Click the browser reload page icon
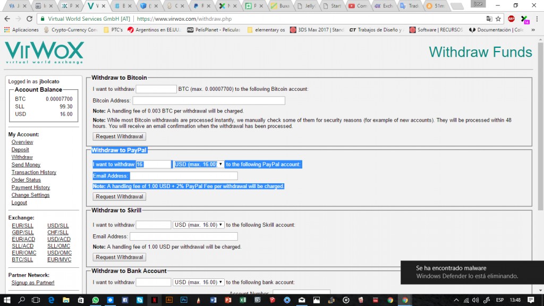 tap(30, 18)
